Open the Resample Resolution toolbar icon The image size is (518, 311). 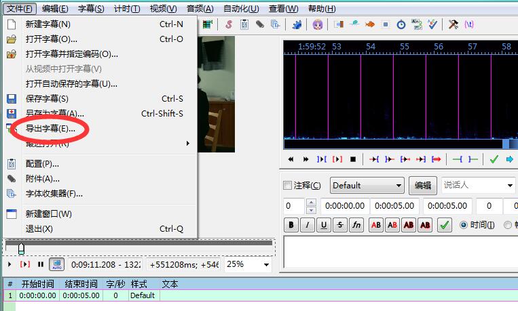coord(385,24)
